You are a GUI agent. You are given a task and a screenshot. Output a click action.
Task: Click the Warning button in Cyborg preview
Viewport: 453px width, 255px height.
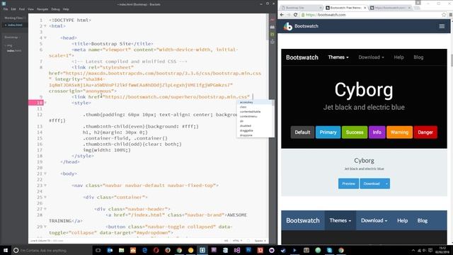point(399,132)
